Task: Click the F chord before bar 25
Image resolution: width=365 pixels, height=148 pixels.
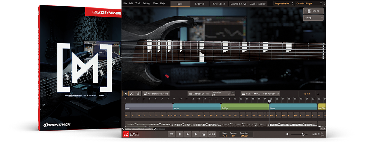Action: coord(264,115)
